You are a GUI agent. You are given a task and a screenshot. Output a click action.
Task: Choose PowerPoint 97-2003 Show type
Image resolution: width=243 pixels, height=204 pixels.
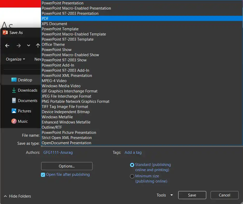coord(142,60)
